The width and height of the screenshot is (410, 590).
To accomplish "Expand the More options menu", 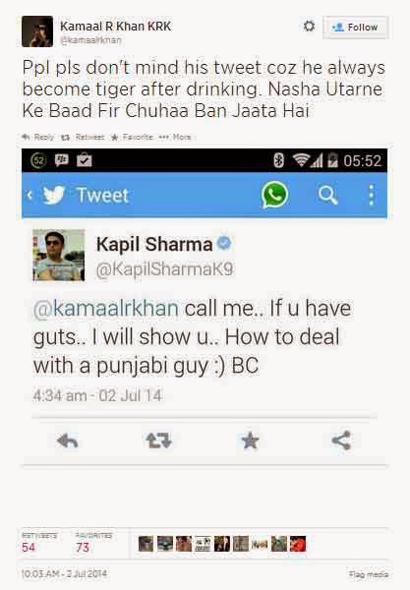I will click(175, 137).
